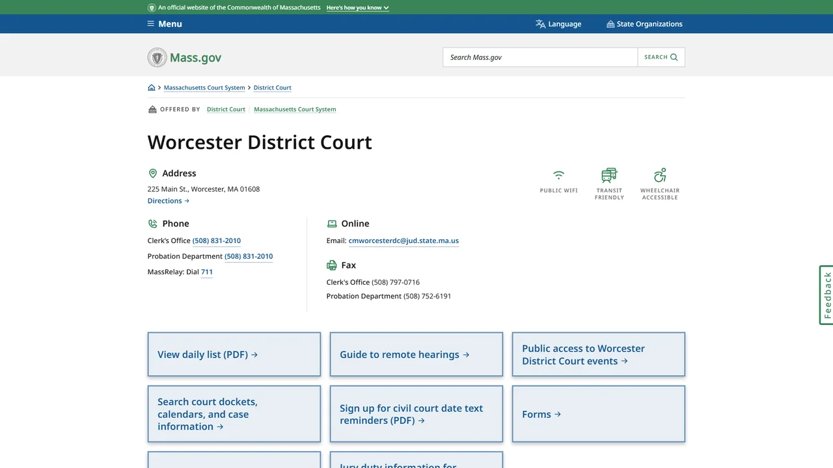Click the SEARCH button
This screenshot has width=833, height=468.
point(661,57)
